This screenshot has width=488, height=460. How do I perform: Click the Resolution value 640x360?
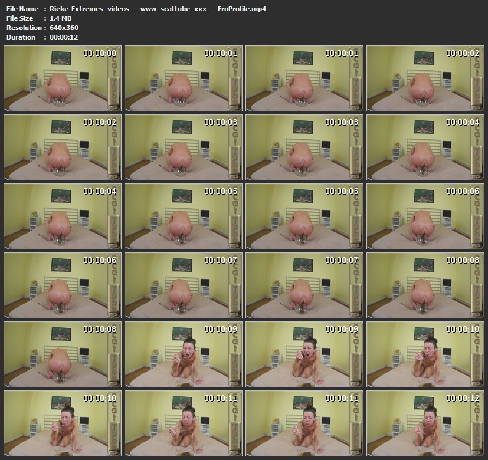coord(64,28)
